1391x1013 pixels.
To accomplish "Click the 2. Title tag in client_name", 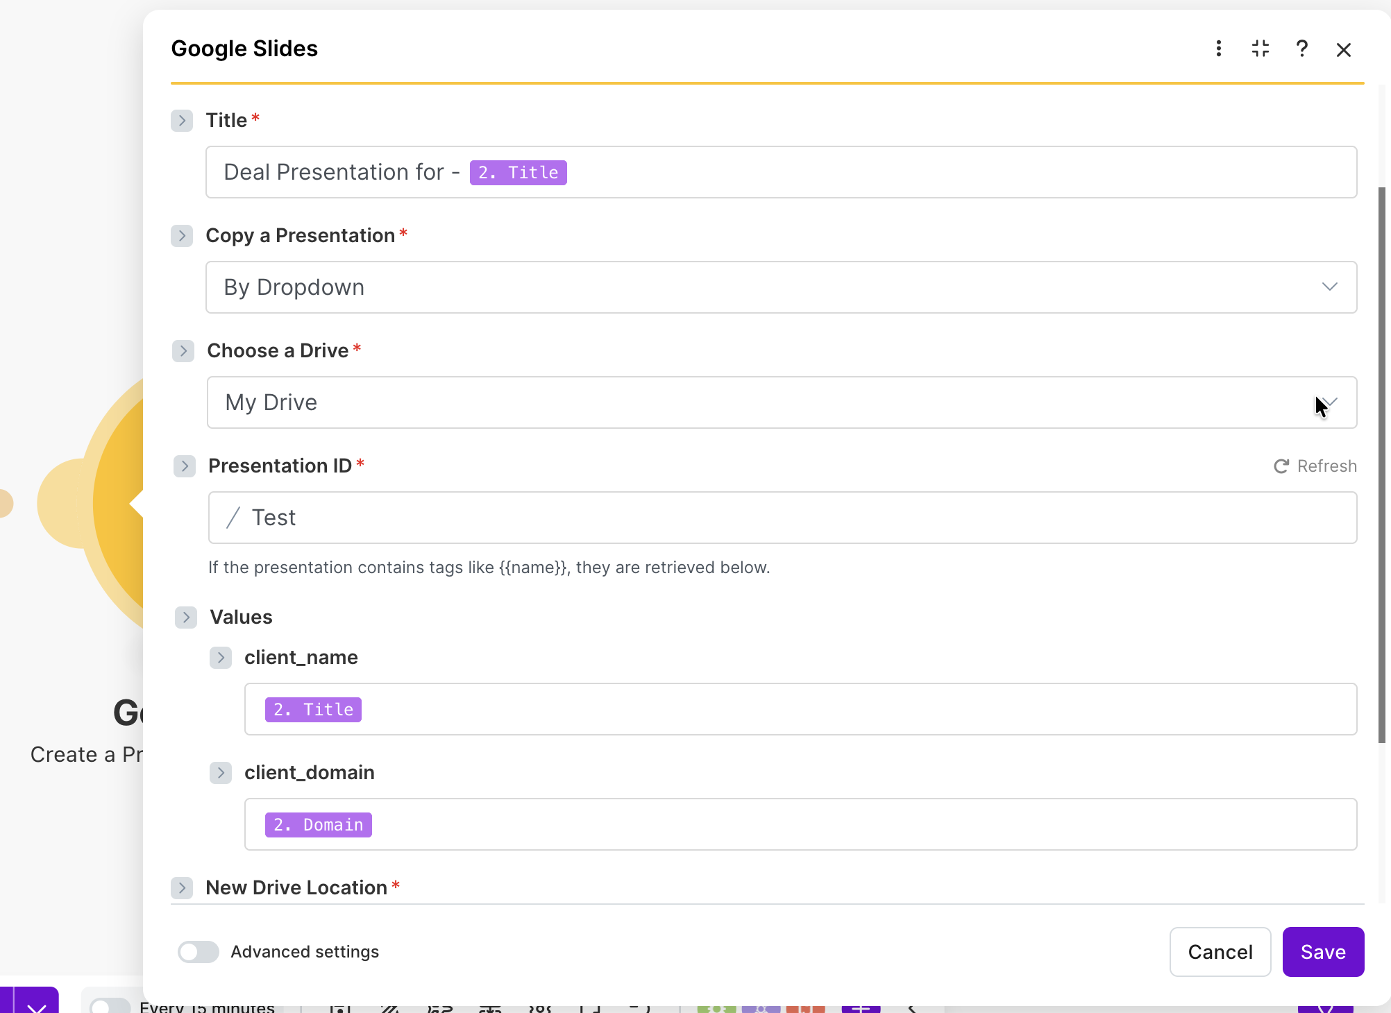I will pos(313,710).
